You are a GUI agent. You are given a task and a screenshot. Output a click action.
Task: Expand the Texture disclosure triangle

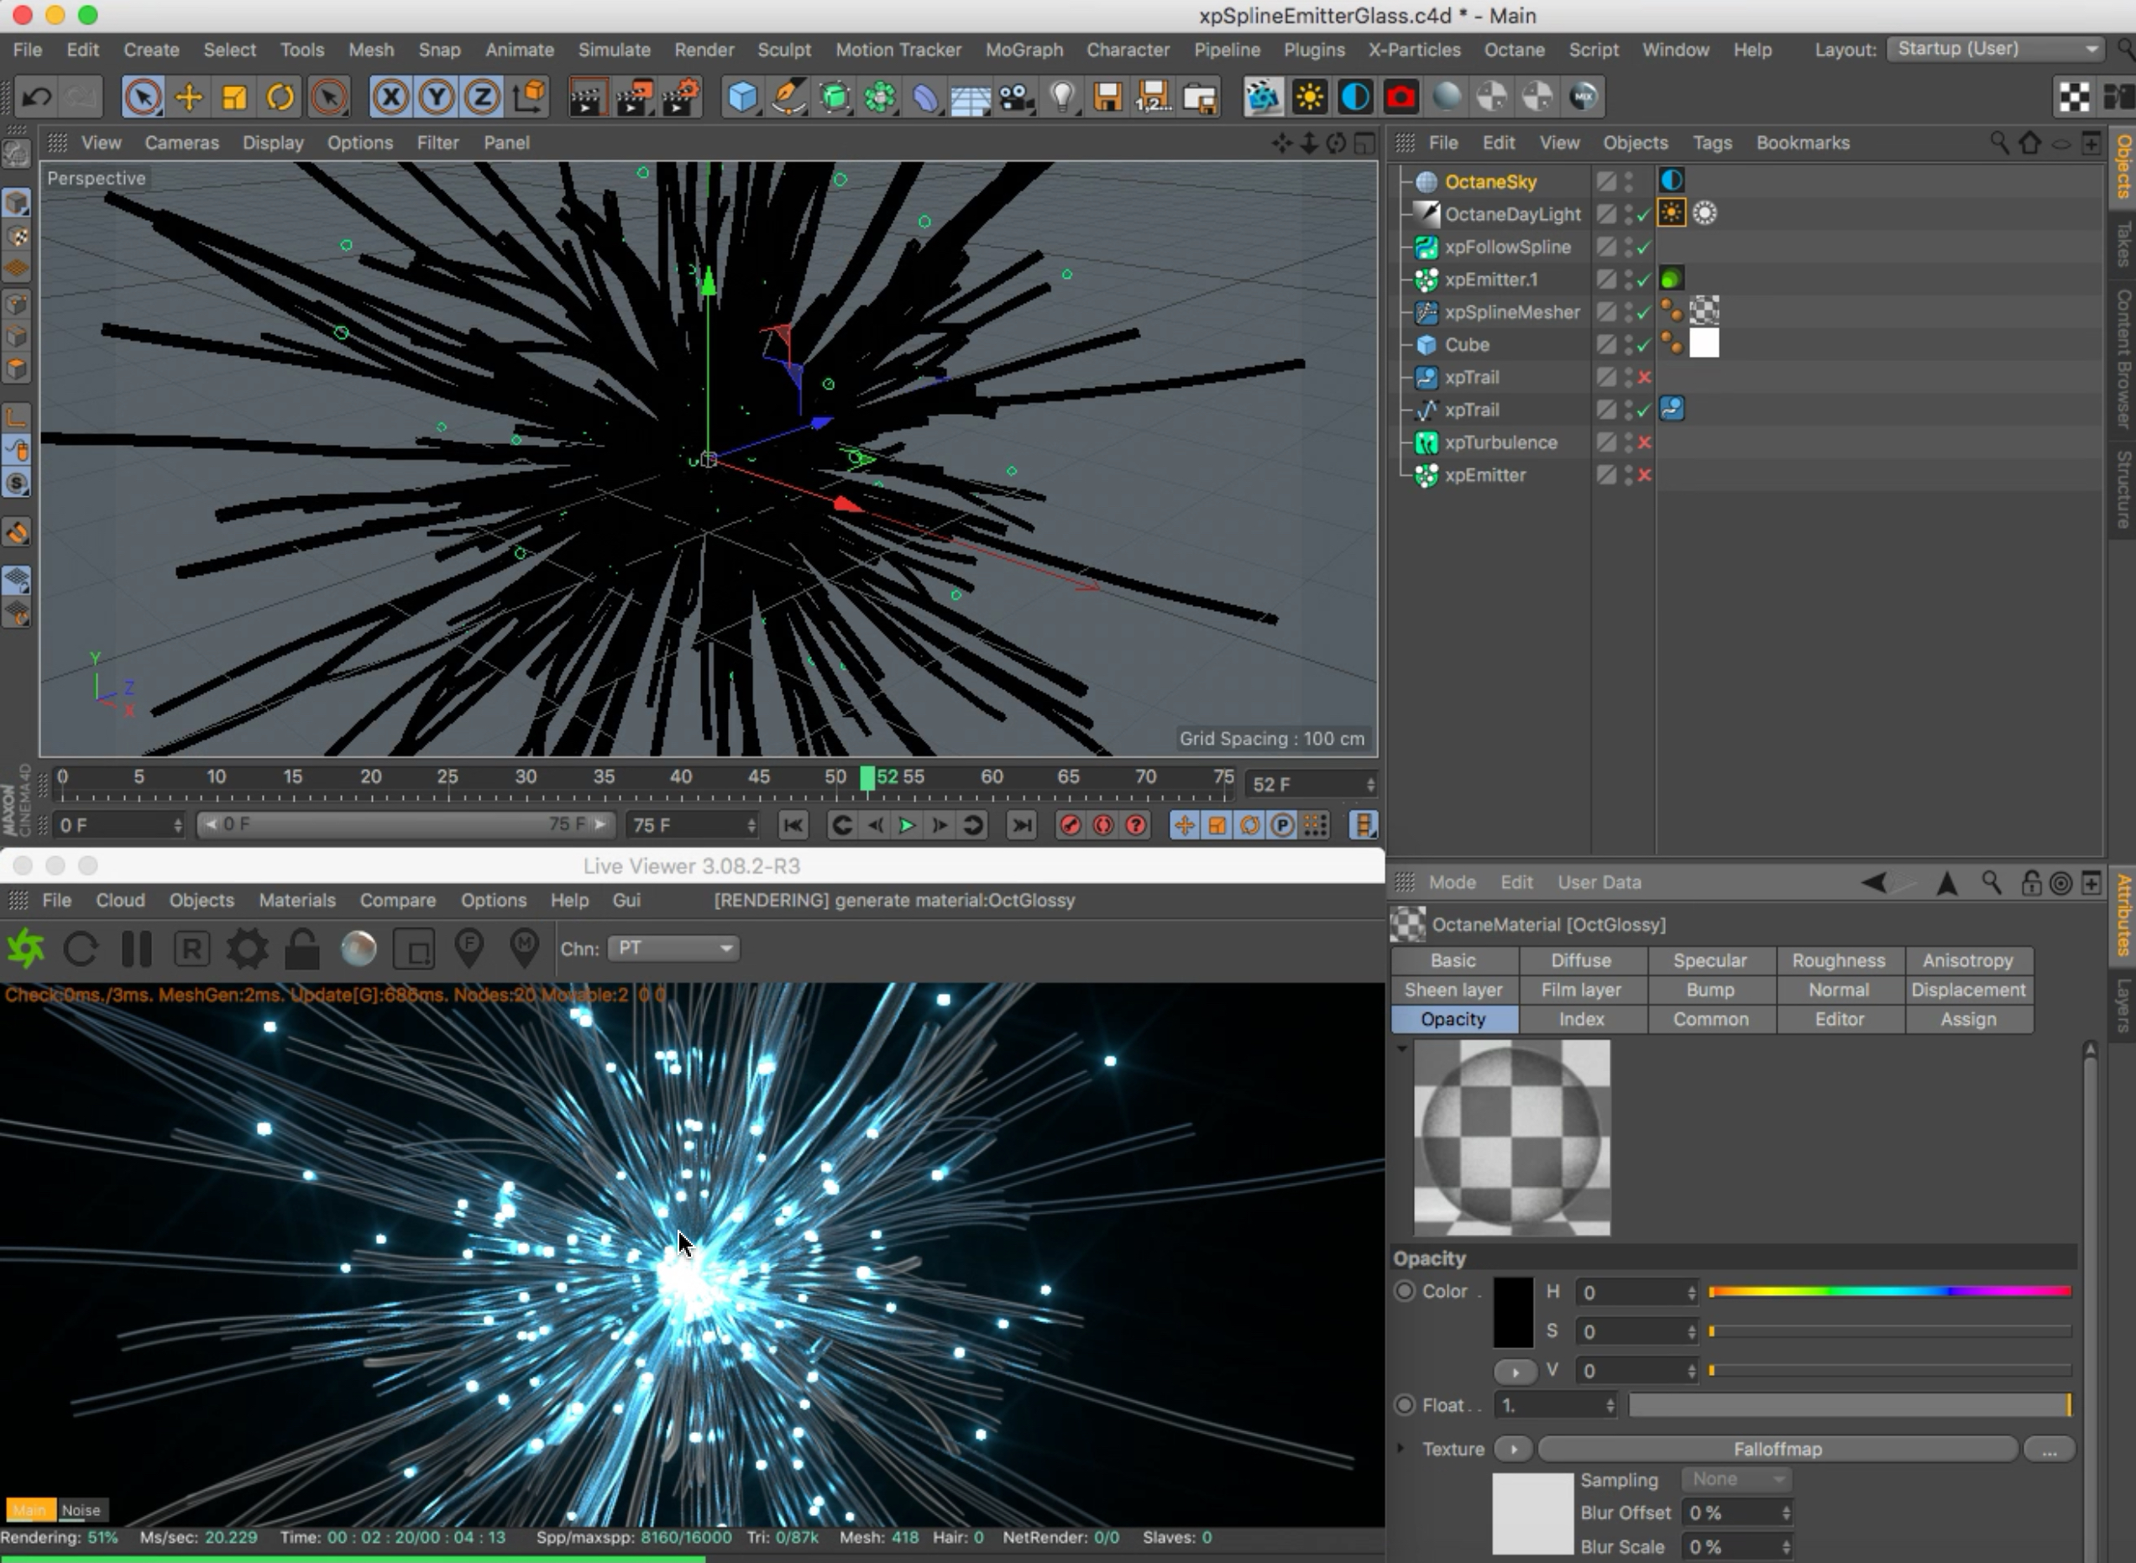coord(1400,1449)
